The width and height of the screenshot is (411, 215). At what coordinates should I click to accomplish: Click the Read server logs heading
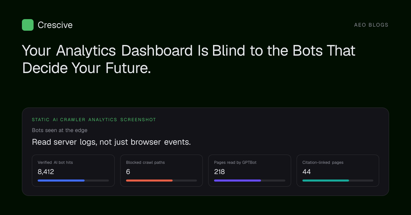[111, 142]
